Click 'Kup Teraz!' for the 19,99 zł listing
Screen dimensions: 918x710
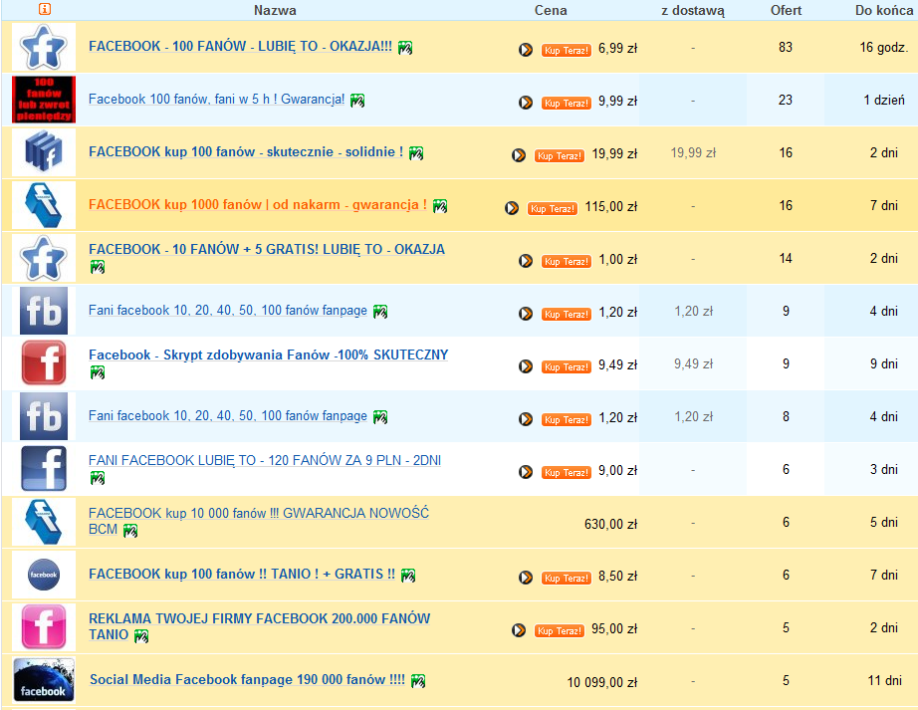pyautogui.click(x=560, y=155)
